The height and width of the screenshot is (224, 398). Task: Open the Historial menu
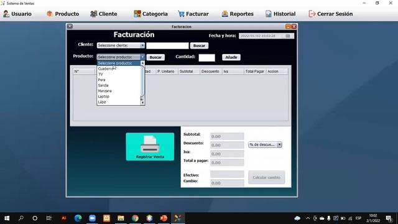[x=280, y=14]
